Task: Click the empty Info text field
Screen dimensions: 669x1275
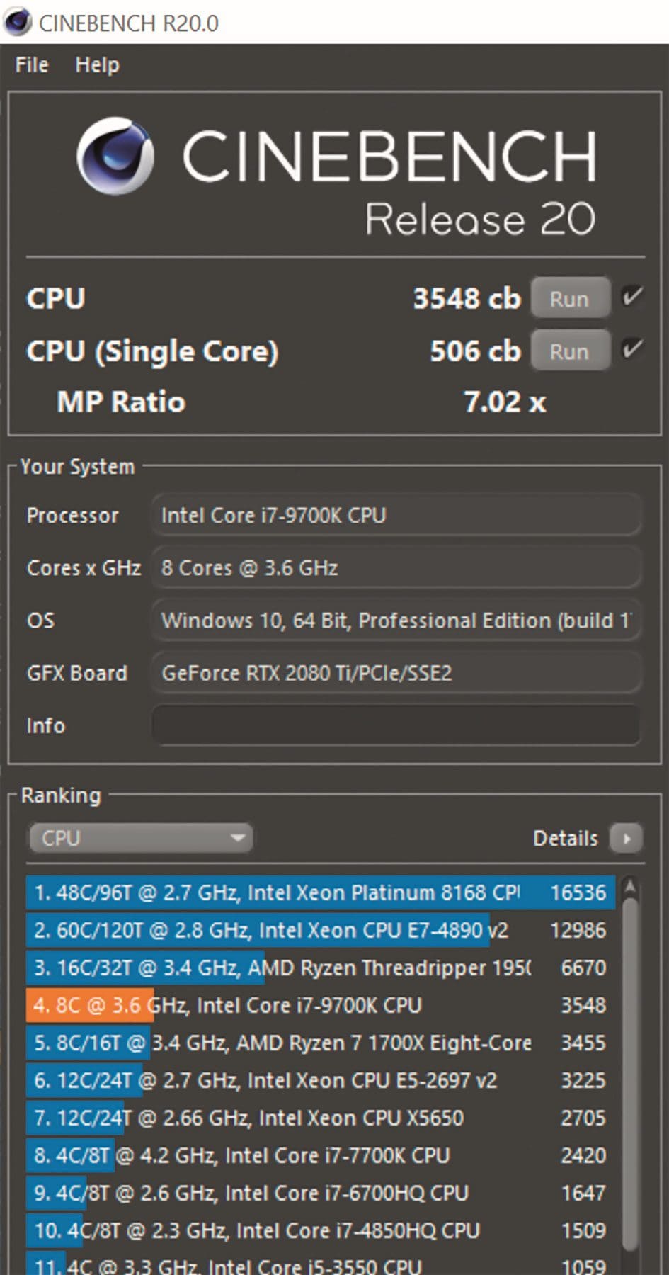Action: 396,725
